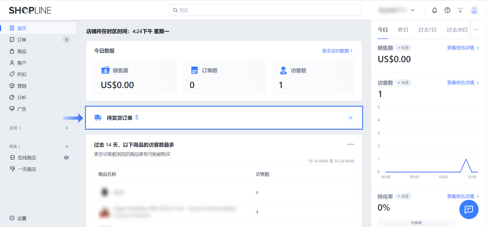
Task: Open 查看报告详情 for 转化率
Action: tap(463, 197)
